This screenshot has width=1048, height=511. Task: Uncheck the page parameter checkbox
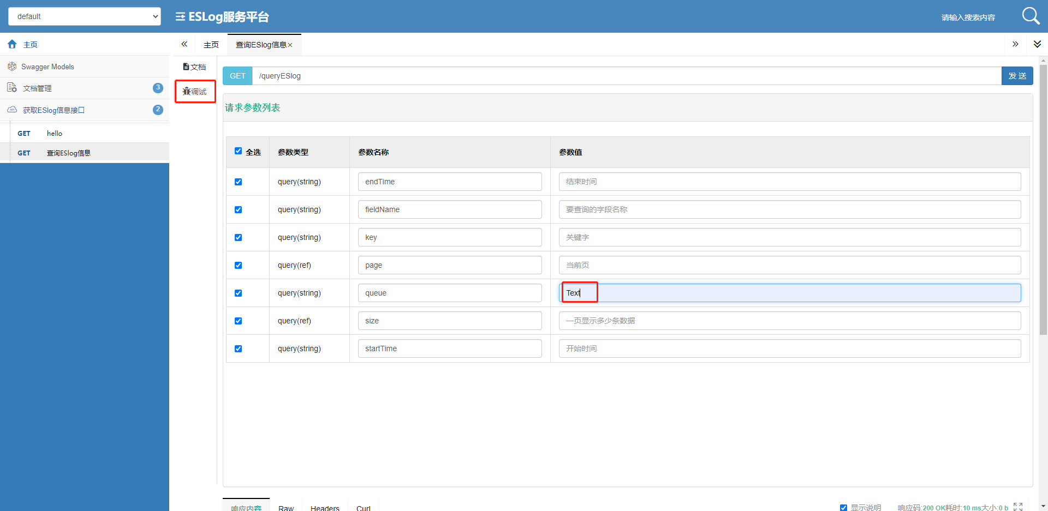pyautogui.click(x=239, y=265)
